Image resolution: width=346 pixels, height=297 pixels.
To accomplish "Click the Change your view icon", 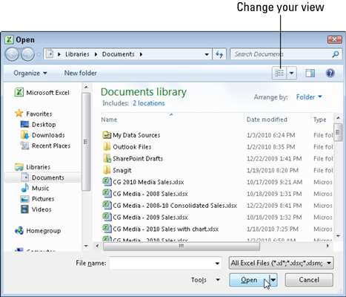I will [279, 73].
